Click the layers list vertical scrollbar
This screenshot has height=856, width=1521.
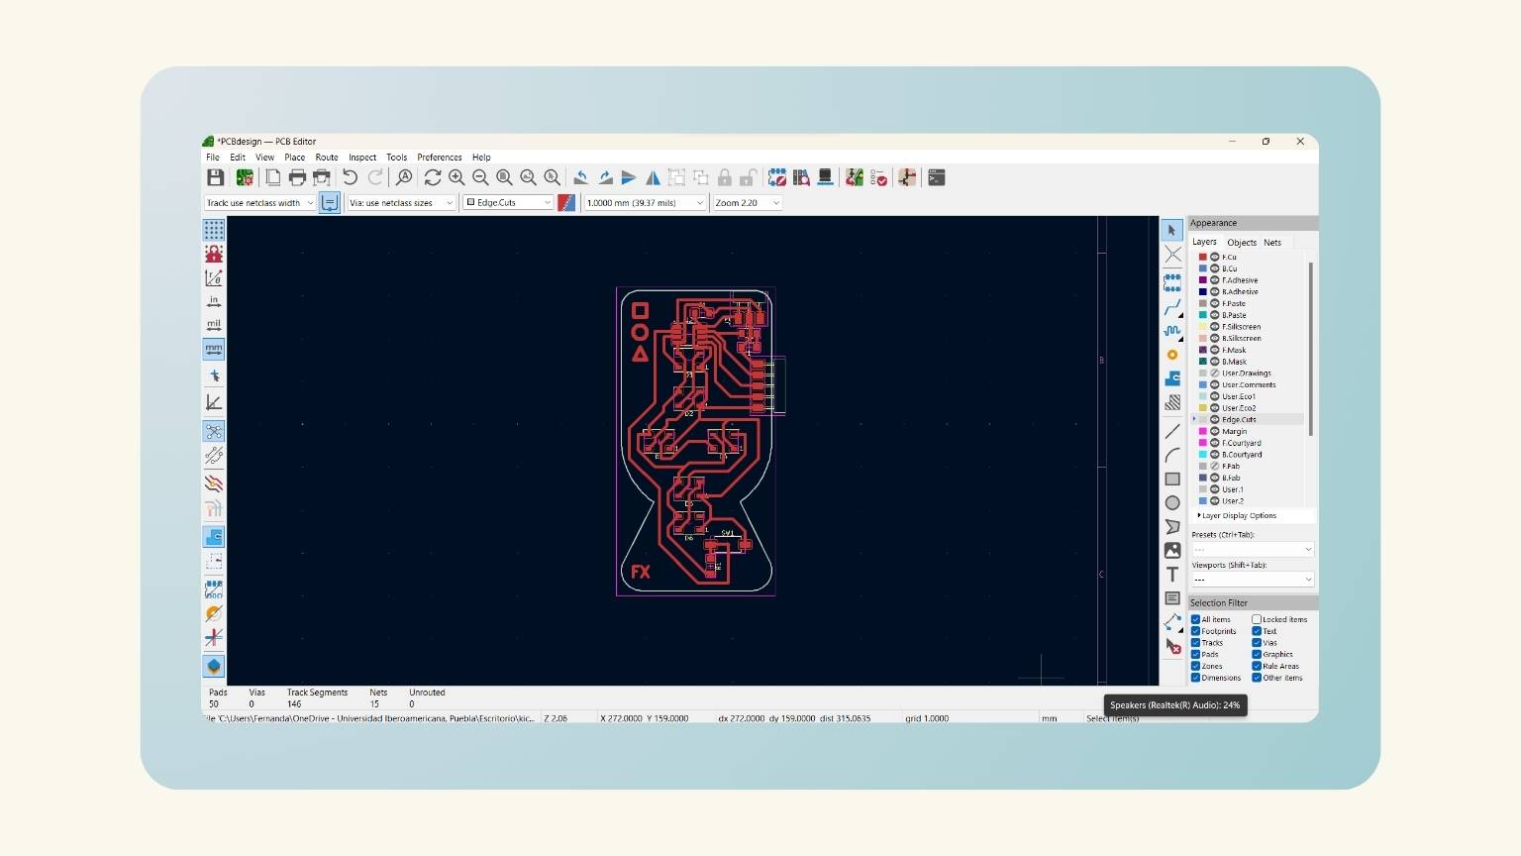point(1311,349)
